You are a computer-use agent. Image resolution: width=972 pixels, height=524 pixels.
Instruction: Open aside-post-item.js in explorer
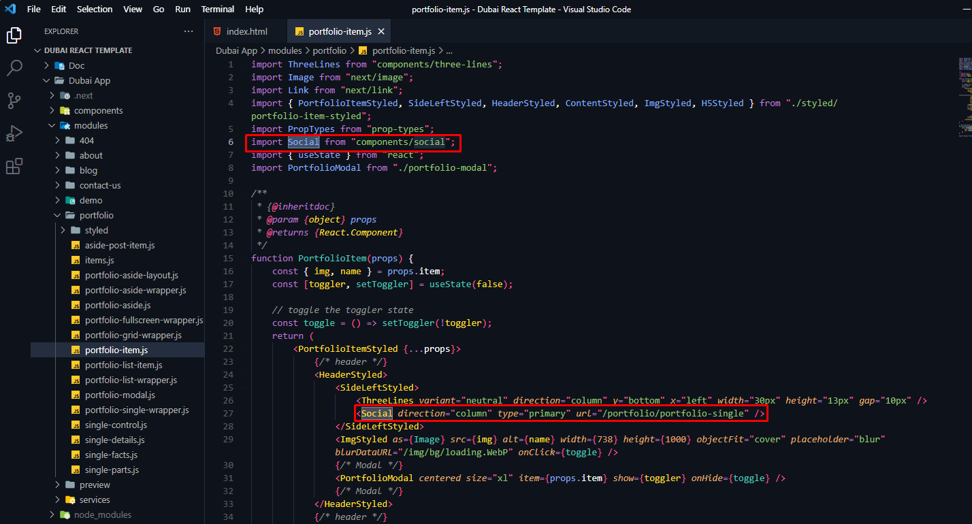(x=120, y=245)
